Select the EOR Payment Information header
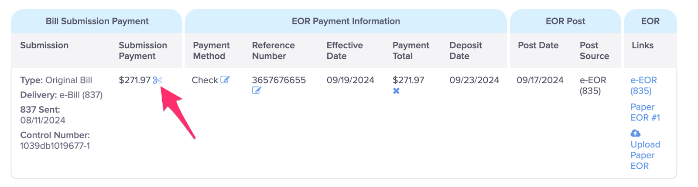 click(x=346, y=21)
